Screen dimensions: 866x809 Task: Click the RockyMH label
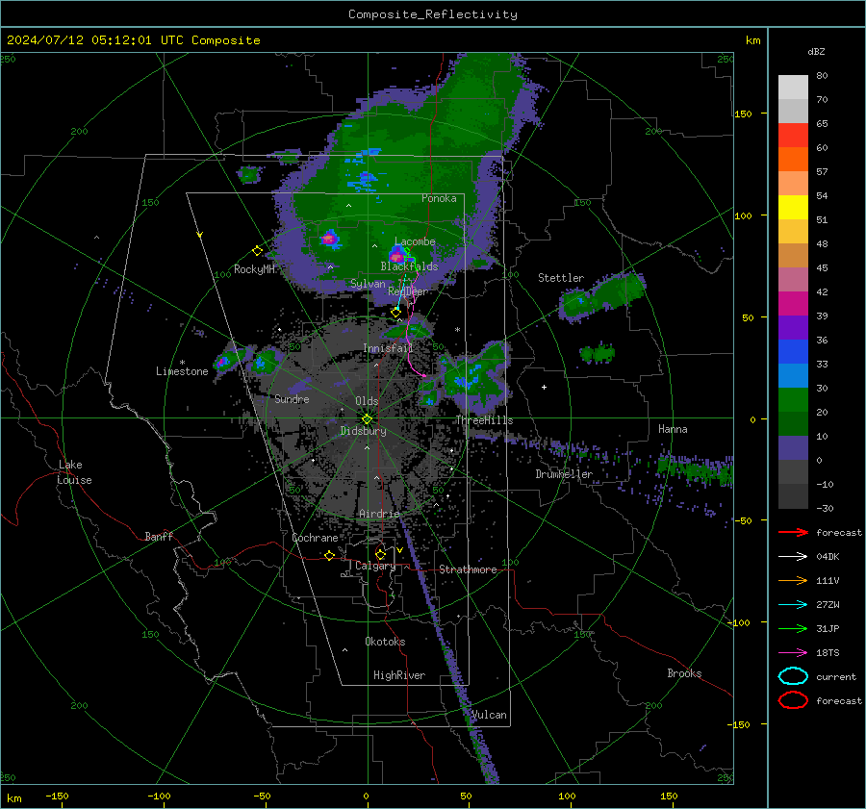(254, 269)
